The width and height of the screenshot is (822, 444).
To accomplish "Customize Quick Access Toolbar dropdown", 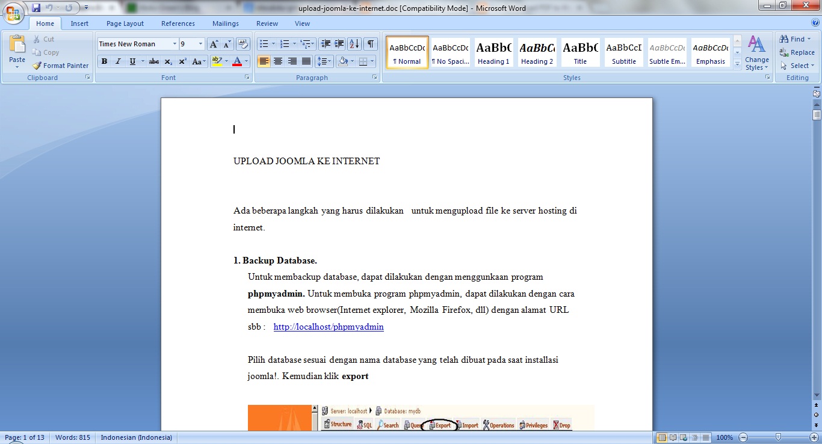I will pyautogui.click(x=87, y=8).
